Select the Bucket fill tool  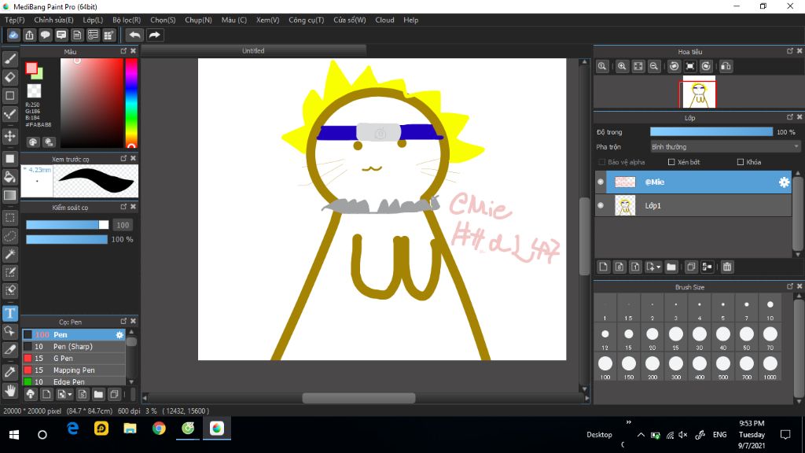(x=9, y=177)
